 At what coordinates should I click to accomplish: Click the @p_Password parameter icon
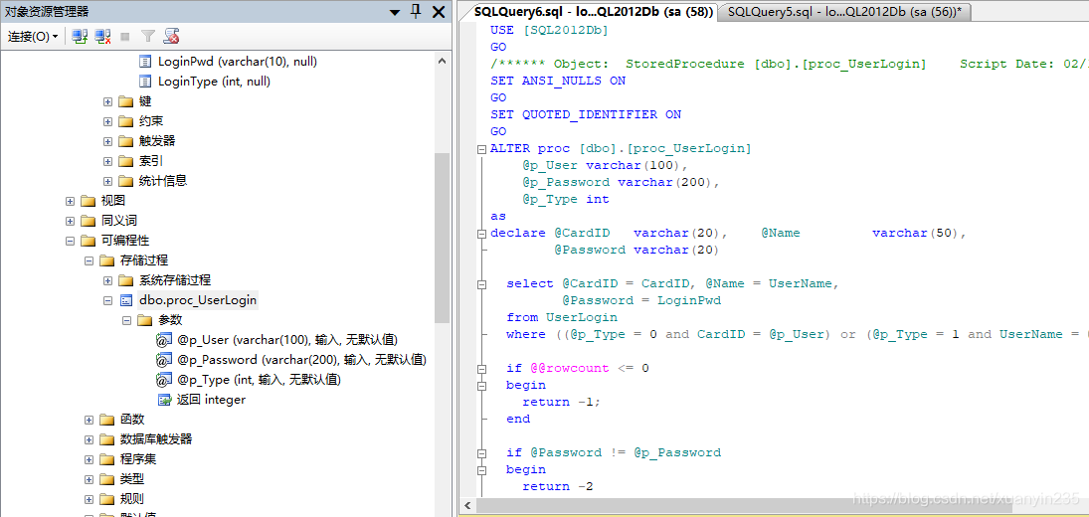[164, 360]
